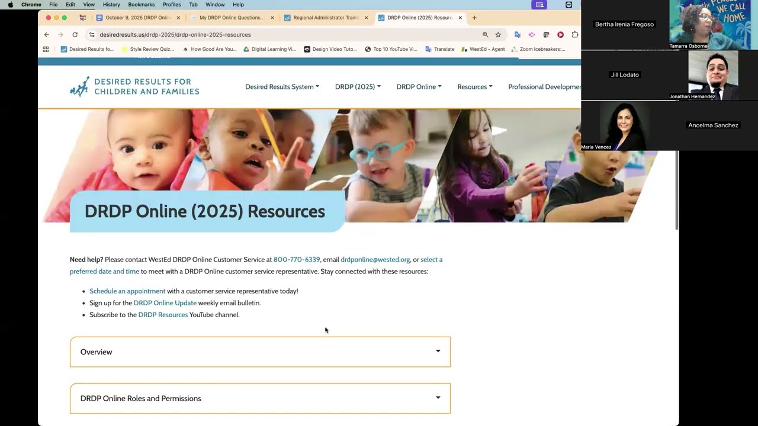758x426 pixels.
Task: Expand the Desired Results System dropdown
Action: [x=282, y=86]
